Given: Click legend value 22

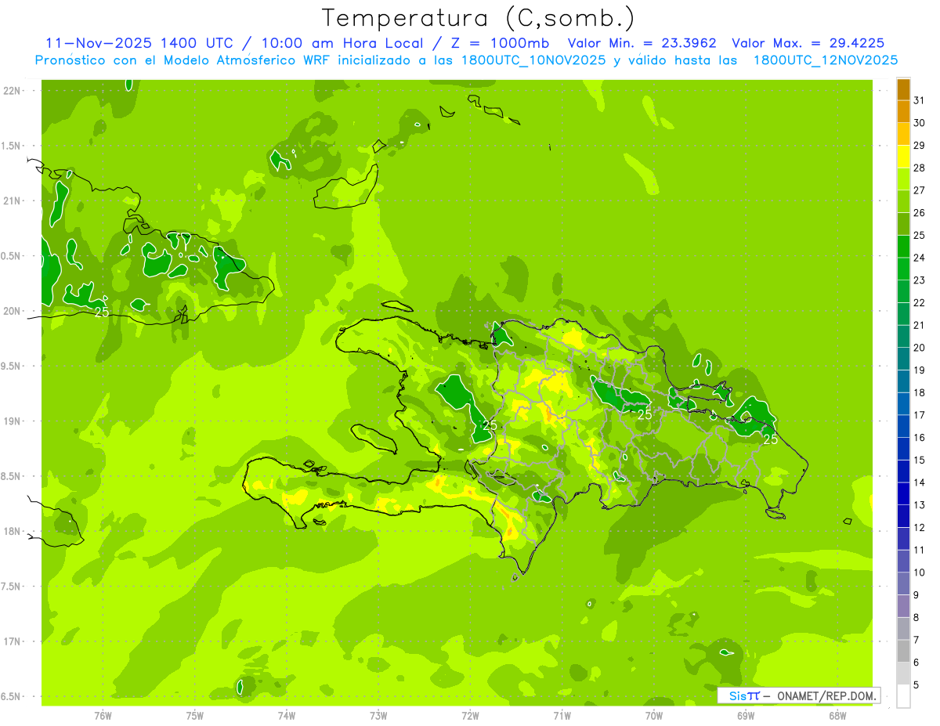Looking at the screenshot, I should [x=919, y=303].
